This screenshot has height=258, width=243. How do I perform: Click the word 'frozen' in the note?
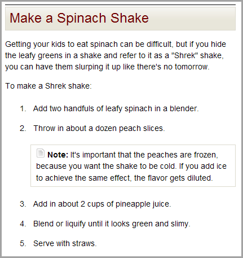point(206,155)
